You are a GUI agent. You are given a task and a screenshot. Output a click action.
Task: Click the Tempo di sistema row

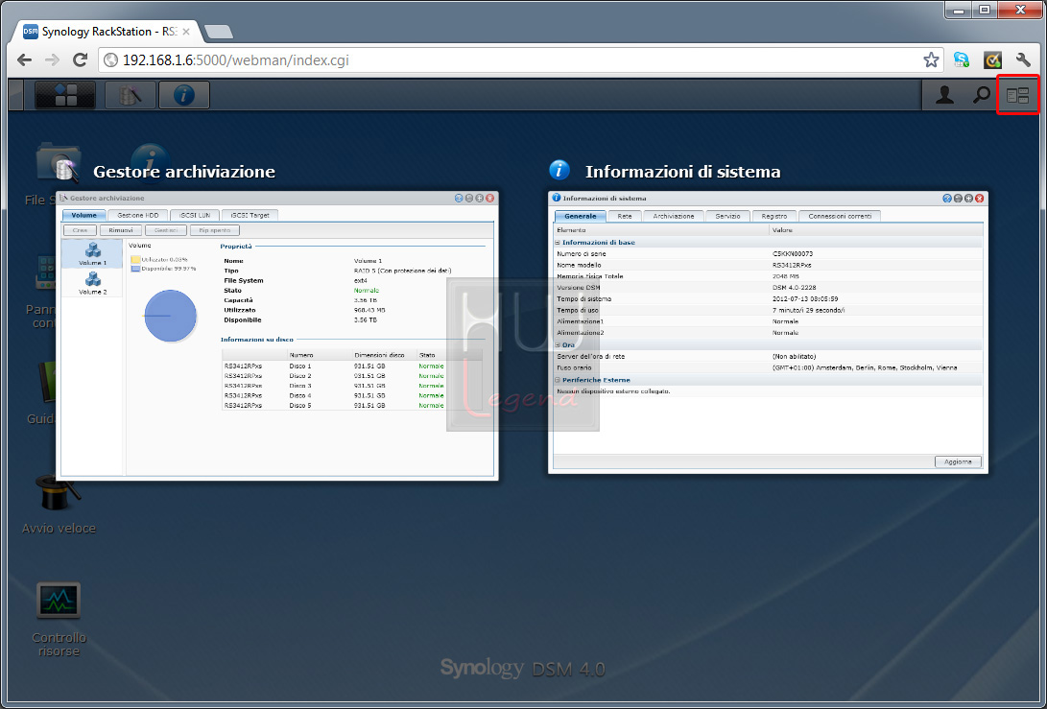(x=769, y=299)
